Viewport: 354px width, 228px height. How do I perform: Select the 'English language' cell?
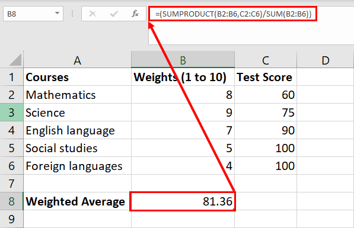point(77,130)
